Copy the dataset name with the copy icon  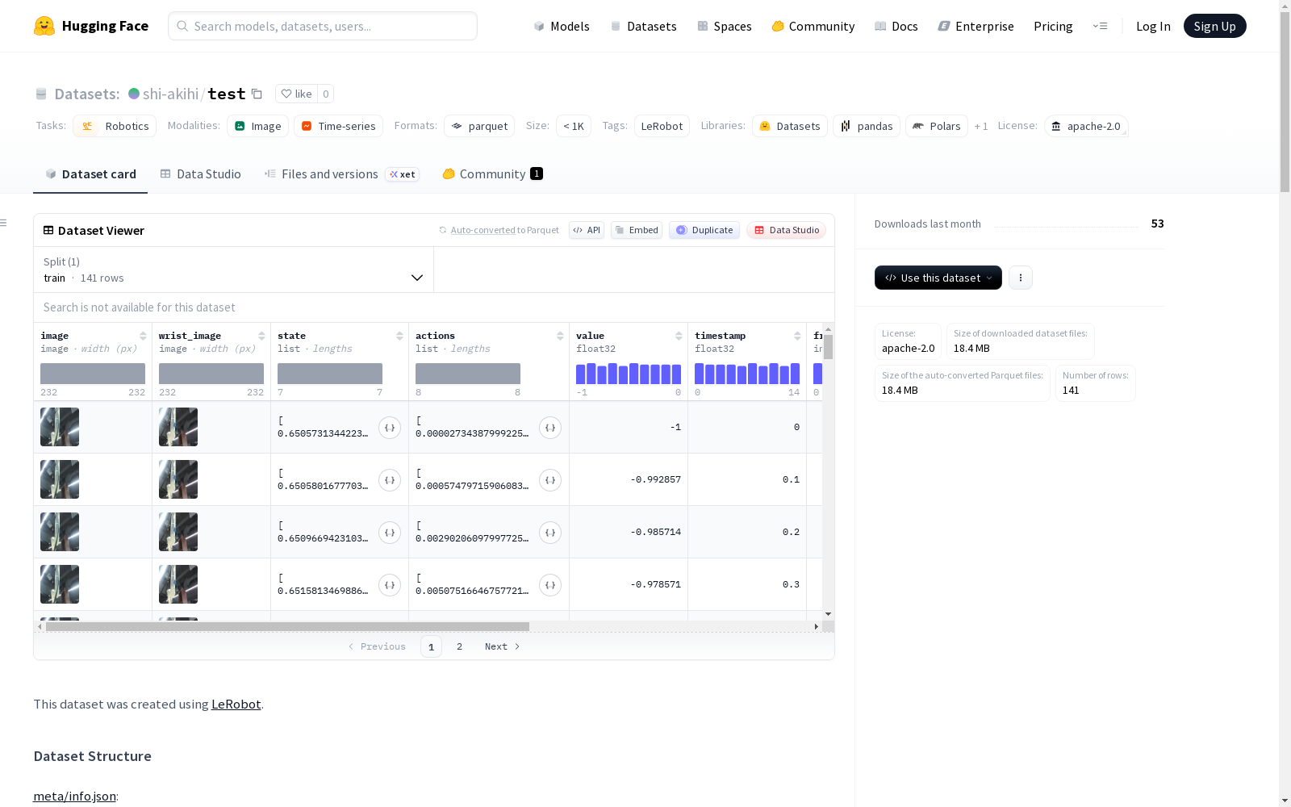pos(257,94)
